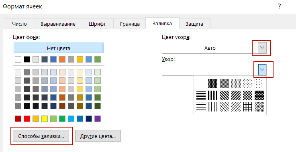Image resolution: width=296 pixels, height=152 pixels.
Task: Choose yellow in standard colors row
Action: click(45, 119)
